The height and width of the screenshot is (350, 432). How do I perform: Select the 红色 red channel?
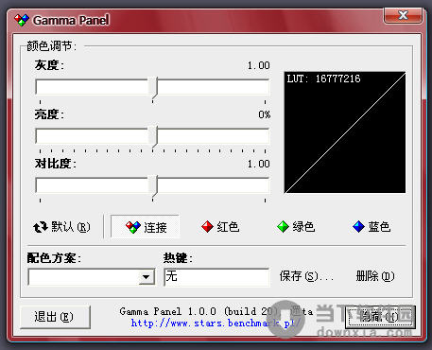click(x=220, y=227)
